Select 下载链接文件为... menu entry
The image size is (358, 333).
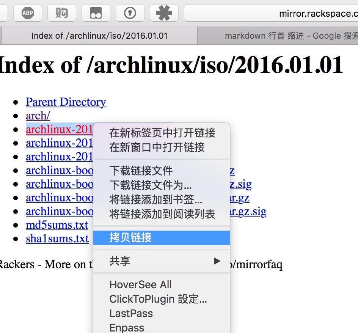point(162,185)
